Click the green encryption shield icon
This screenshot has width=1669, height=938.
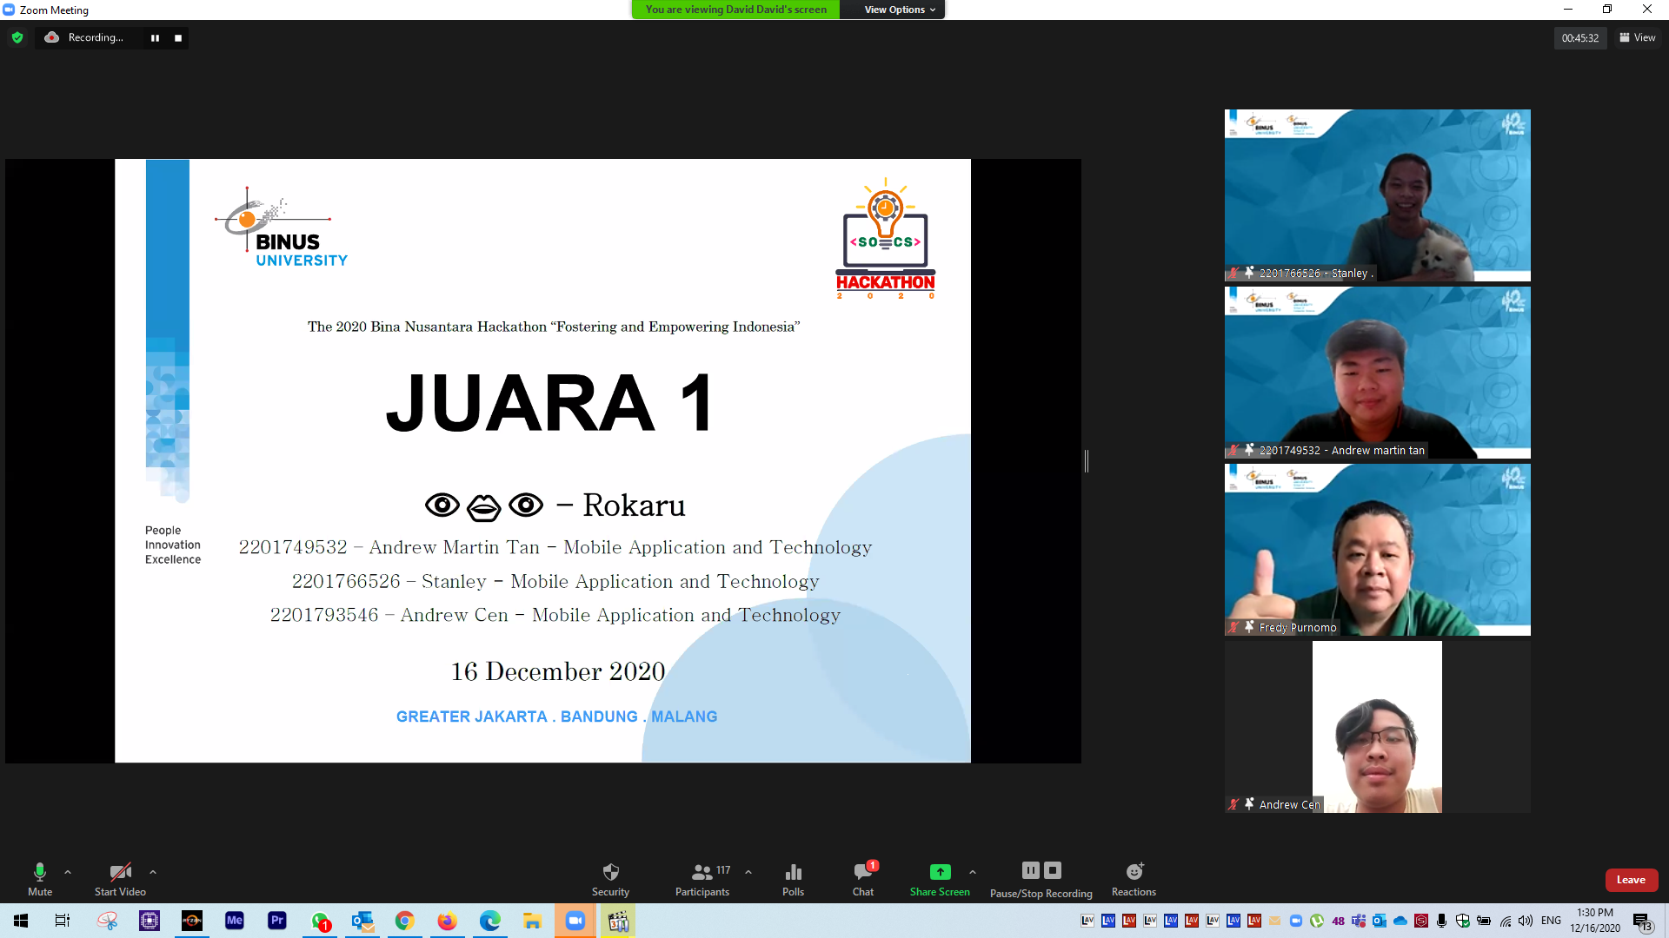pyautogui.click(x=17, y=37)
